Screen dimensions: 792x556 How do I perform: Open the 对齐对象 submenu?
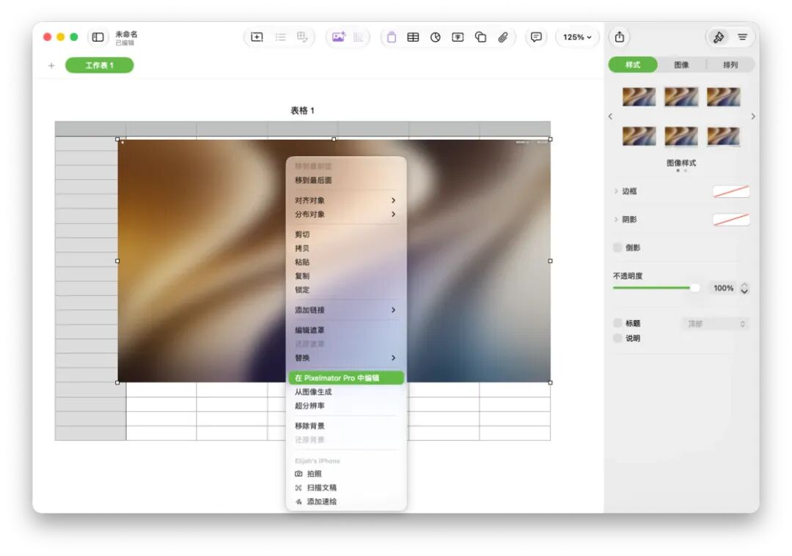(345, 200)
